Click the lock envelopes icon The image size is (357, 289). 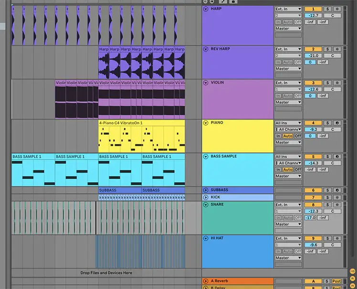[233, 2]
